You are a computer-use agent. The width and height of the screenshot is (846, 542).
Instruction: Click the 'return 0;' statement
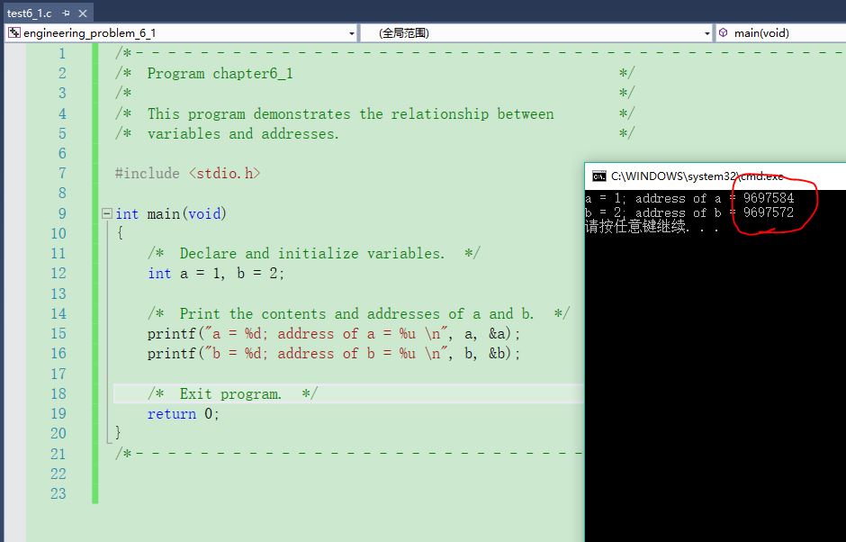184,414
